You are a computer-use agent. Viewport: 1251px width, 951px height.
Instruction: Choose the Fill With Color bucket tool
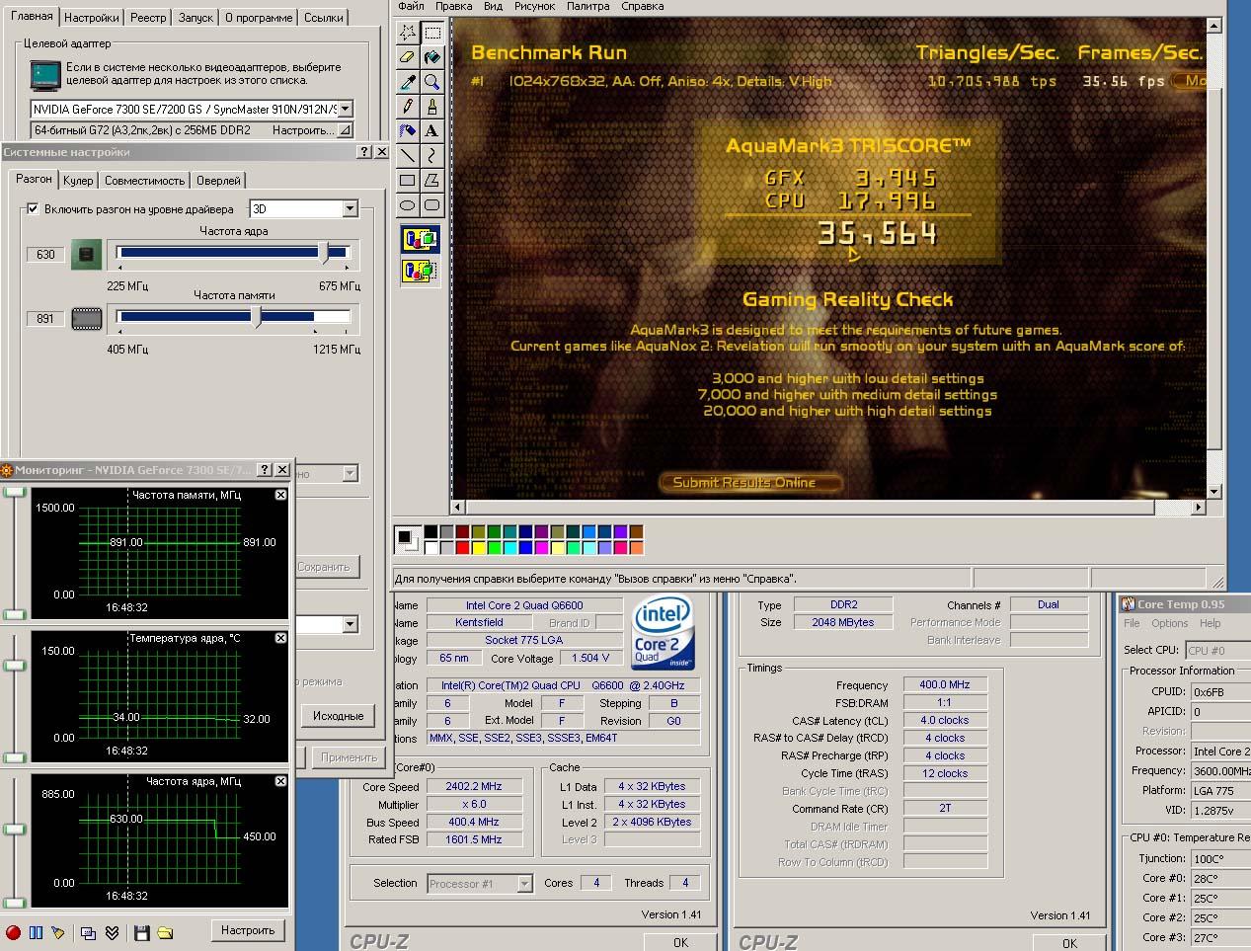431,57
